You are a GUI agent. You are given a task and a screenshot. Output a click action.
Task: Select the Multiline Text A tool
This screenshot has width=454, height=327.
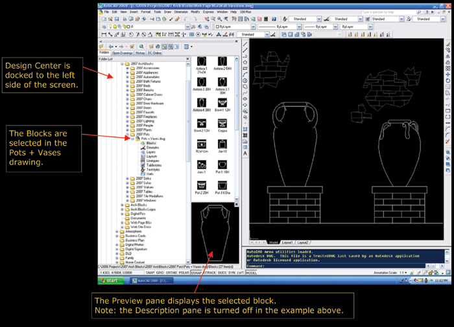pos(245,153)
